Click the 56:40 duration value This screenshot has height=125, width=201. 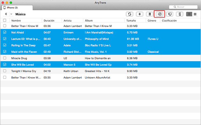(47, 39)
